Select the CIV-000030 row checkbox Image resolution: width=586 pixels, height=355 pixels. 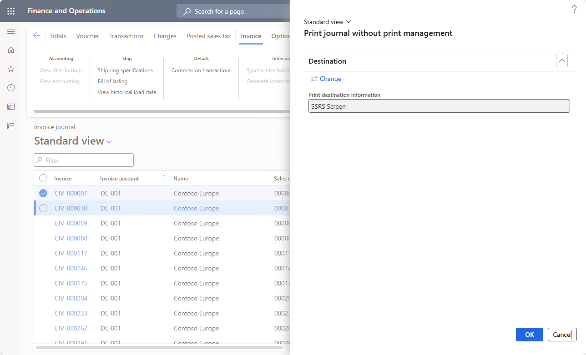43,208
